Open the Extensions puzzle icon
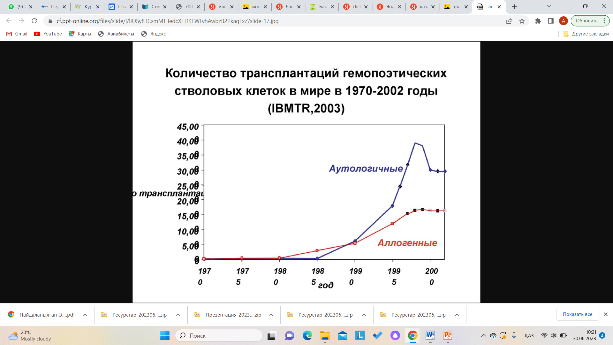 click(x=538, y=21)
